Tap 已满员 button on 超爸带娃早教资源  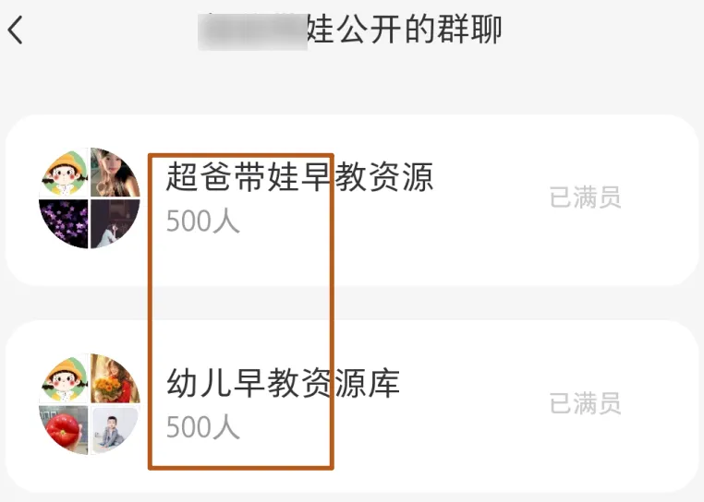[586, 197]
